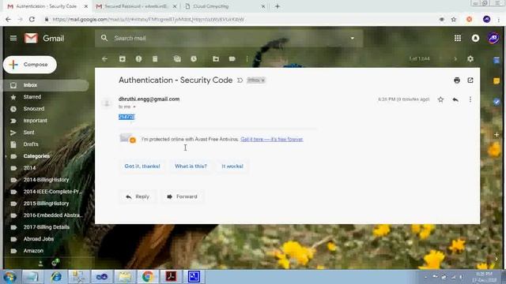This screenshot has height=284, width=506.
Task: Star the email from dhruthi.engg@gmail.com
Action: tap(440, 99)
